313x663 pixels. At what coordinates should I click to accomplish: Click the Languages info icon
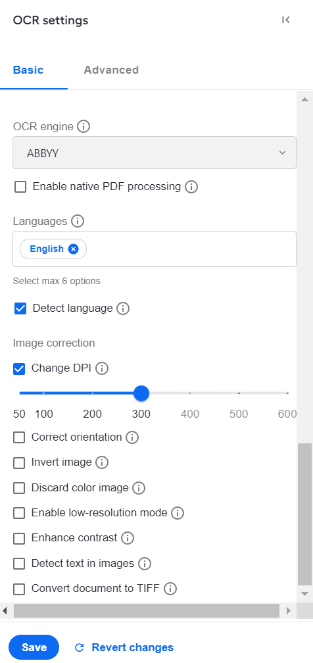[78, 221]
